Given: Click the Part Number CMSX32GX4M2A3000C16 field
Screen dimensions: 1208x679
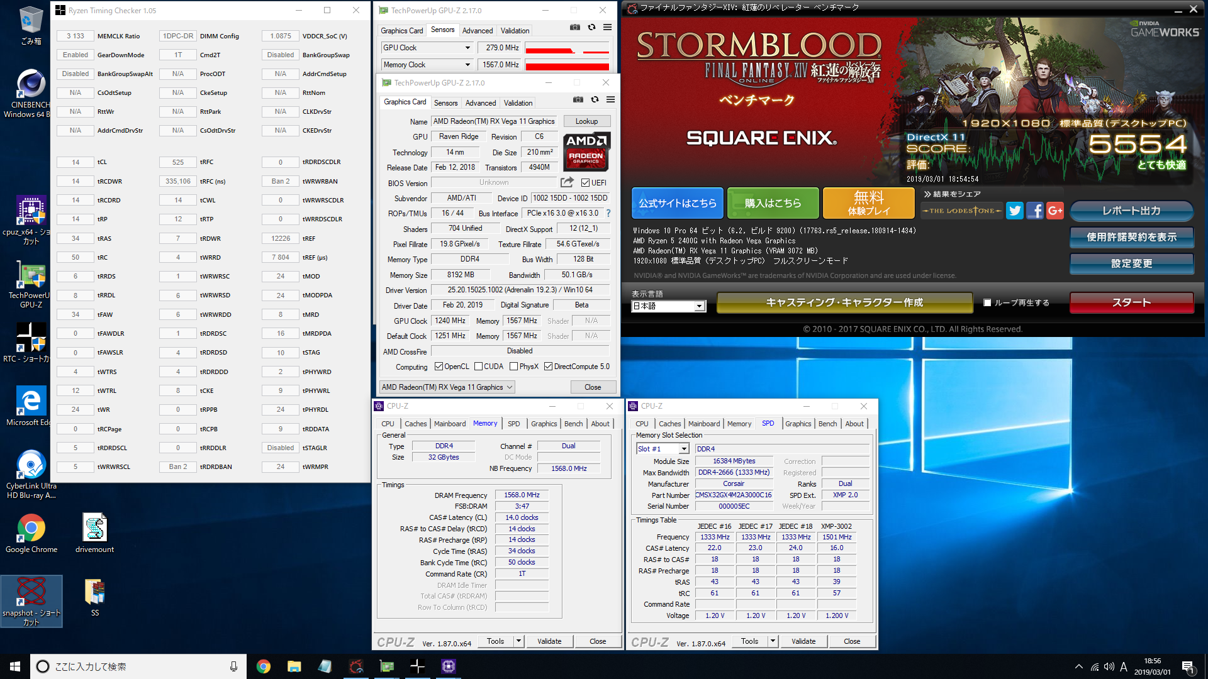Looking at the screenshot, I should [733, 495].
